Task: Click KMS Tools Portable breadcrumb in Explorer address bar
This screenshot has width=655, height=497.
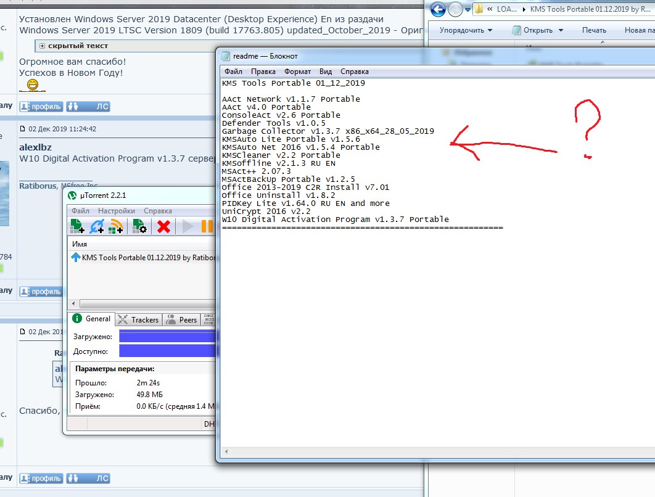Action: 590,9
